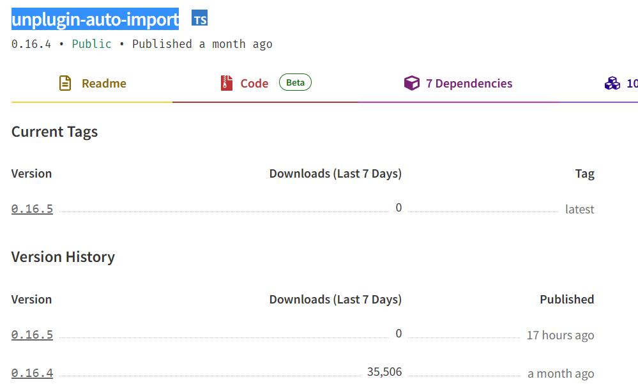Viewport: 638px width, 384px height.
Task: Click the Version History 'Downloads (Last 7 Days)' header
Action: (x=335, y=300)
